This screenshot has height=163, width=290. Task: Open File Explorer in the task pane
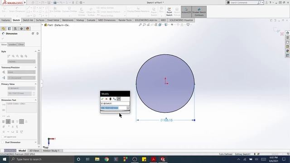coord(287,42)
